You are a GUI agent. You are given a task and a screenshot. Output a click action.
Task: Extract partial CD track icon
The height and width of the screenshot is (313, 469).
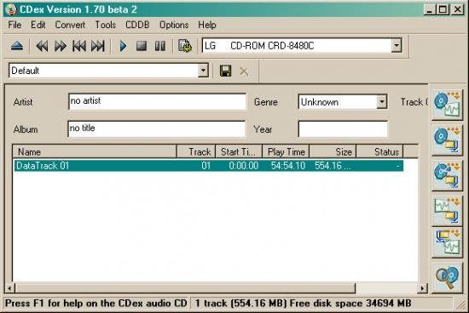point(447,174)
